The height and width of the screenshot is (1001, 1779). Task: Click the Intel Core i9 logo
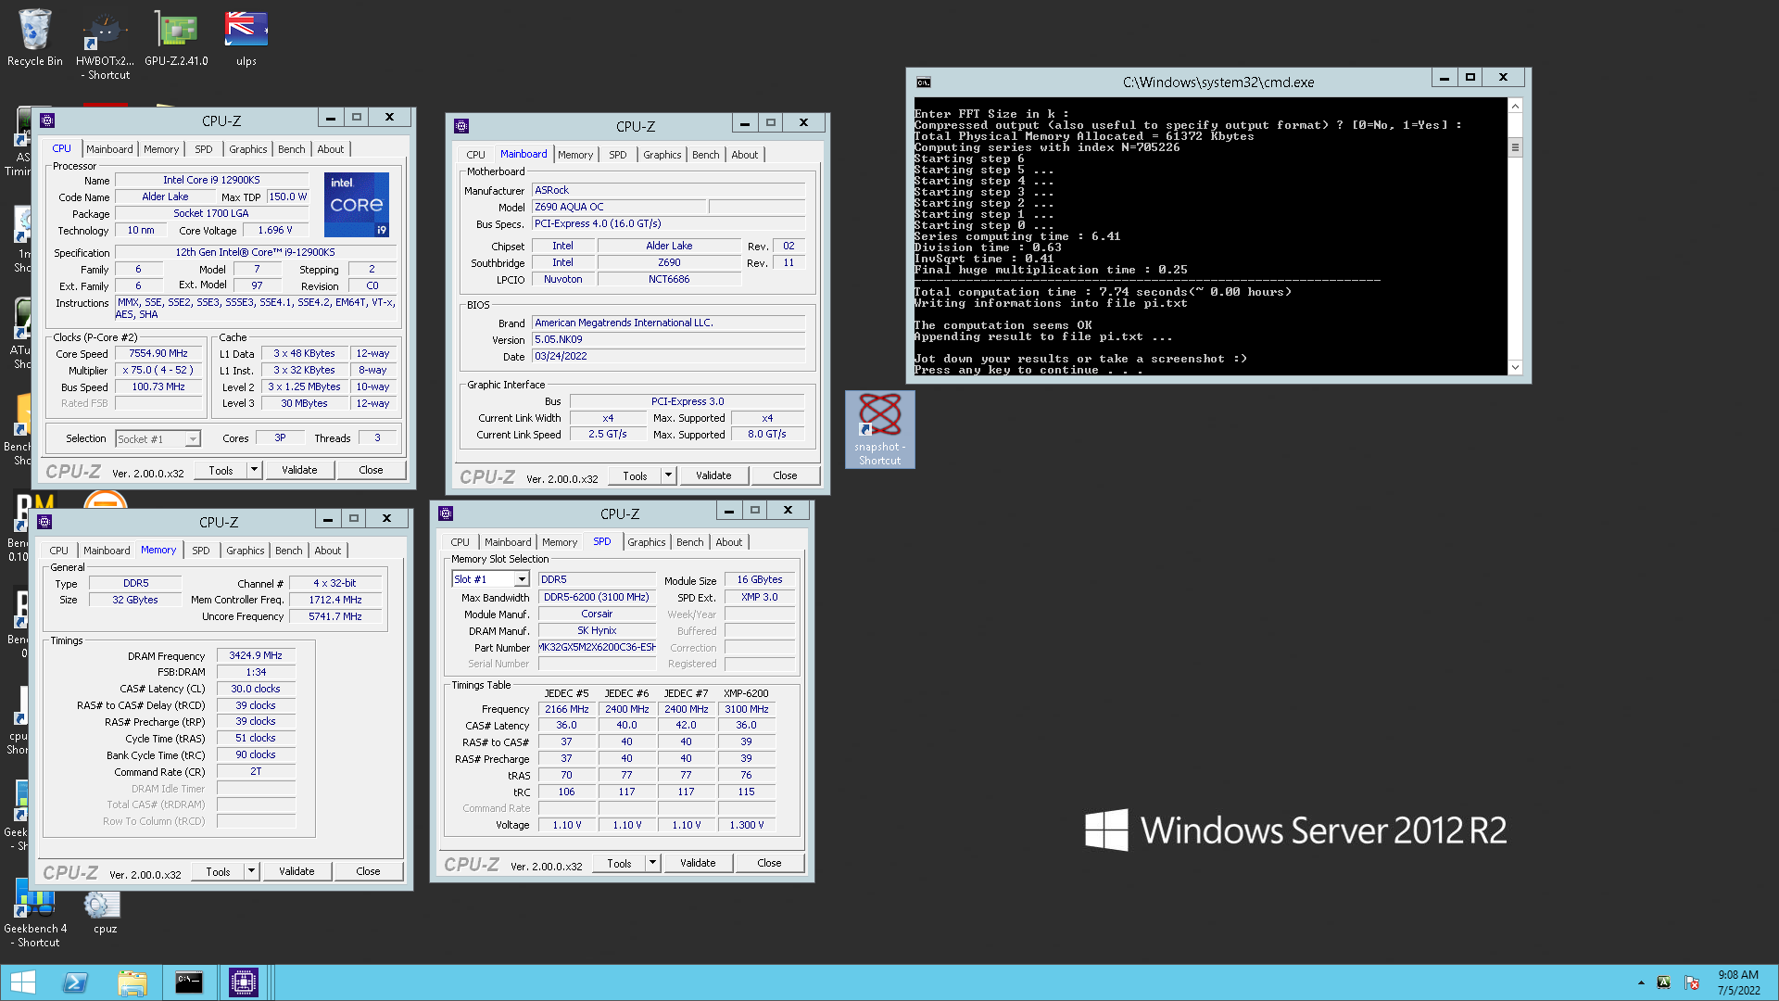pyautogui.click(x=357, y=204)
